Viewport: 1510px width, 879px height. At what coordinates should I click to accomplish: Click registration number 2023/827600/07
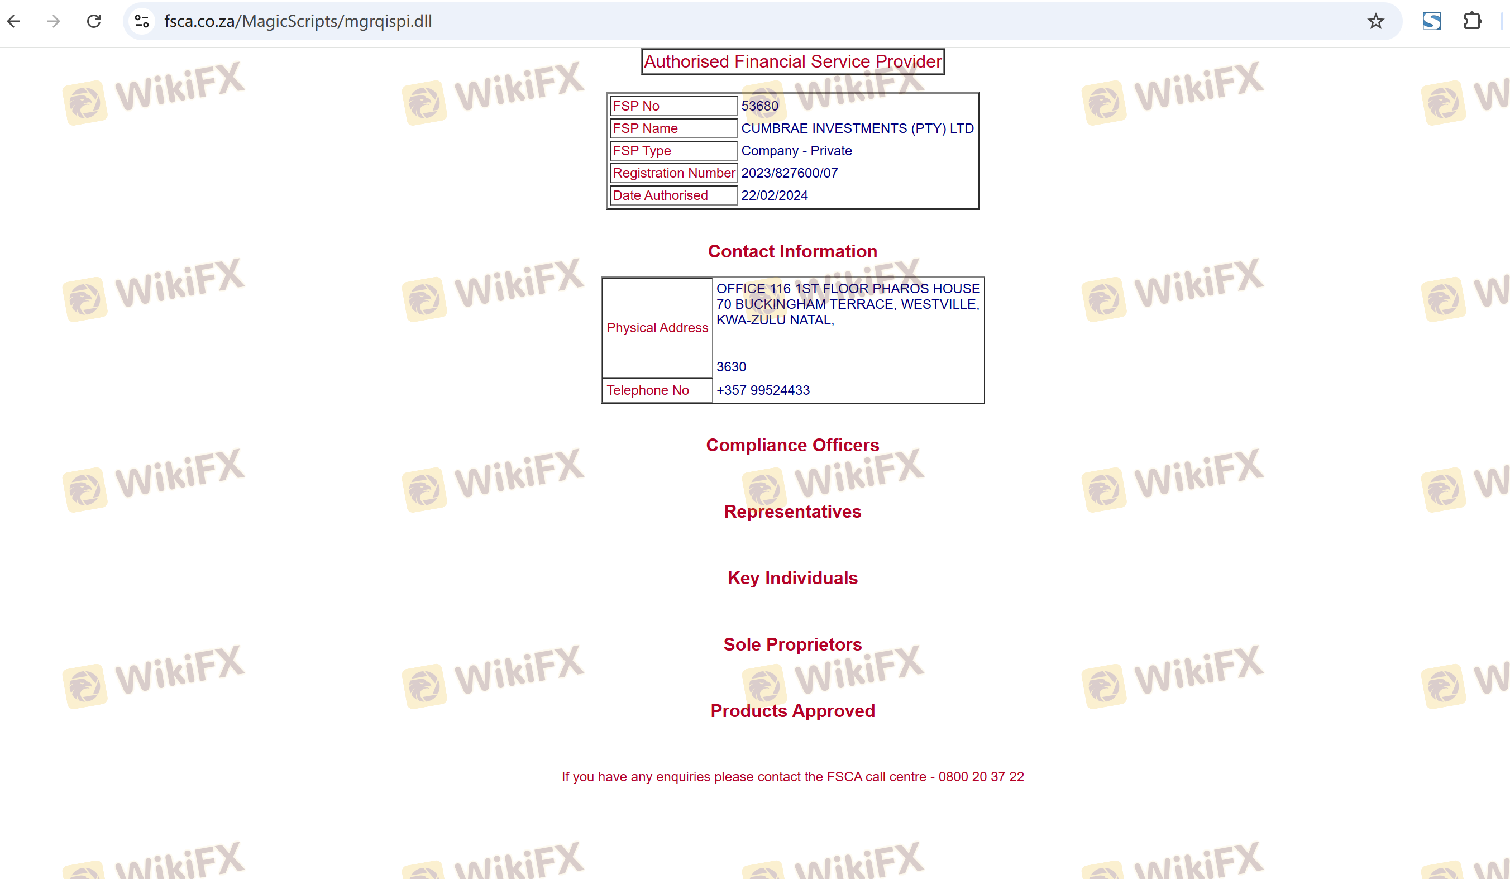pos(789,173)
